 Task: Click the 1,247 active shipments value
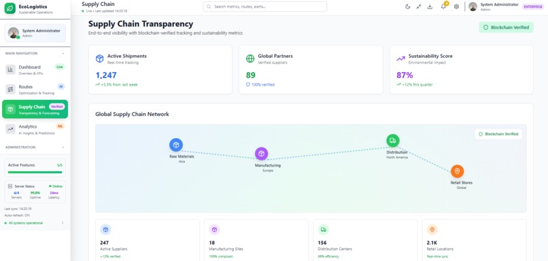[106, 75]
